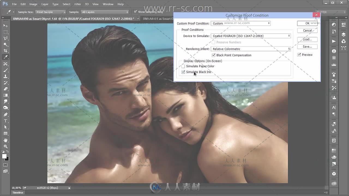Open the Window menu
349x196 pixels.
pos(108,4)
